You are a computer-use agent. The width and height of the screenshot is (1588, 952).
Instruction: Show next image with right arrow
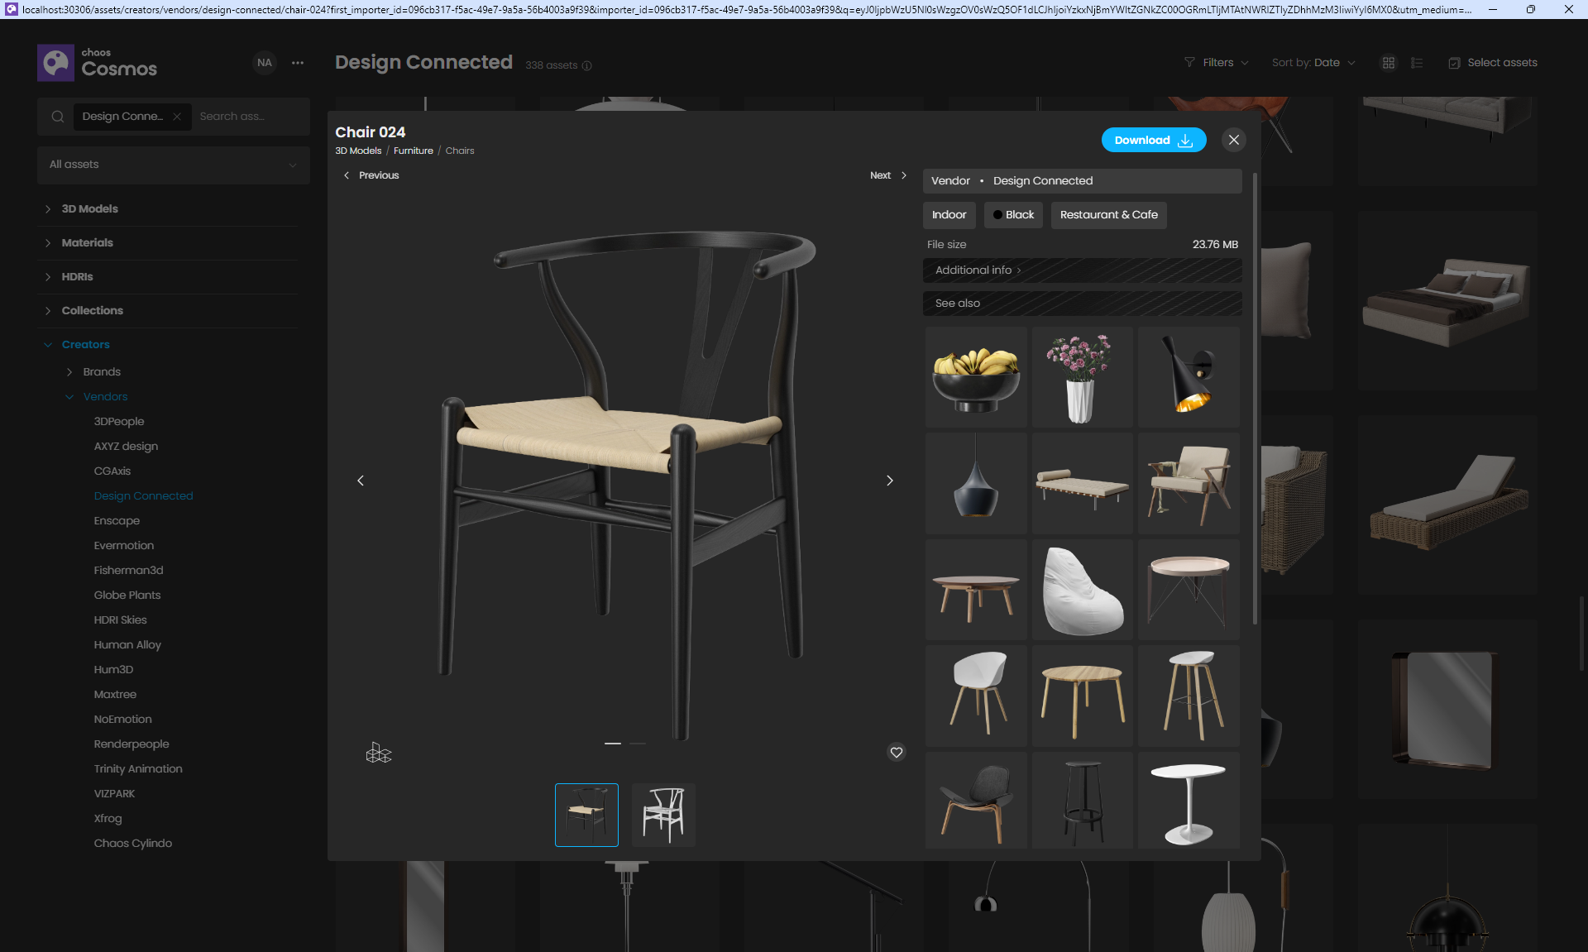pos(890,481)
